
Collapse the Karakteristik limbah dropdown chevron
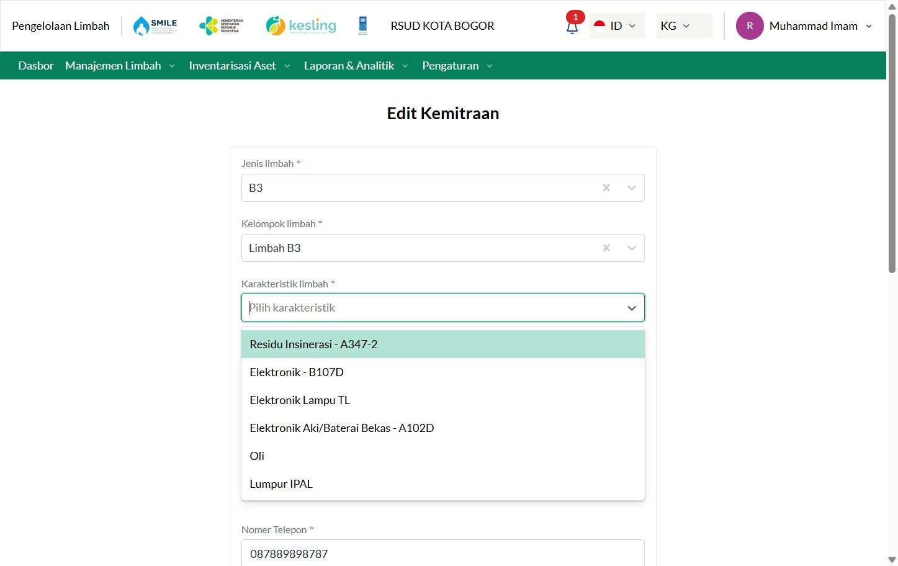coord(632,308)
